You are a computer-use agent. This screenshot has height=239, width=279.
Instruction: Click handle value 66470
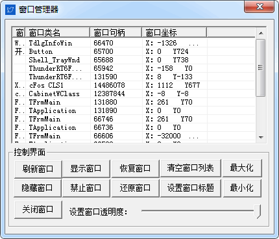click(103, 43)
